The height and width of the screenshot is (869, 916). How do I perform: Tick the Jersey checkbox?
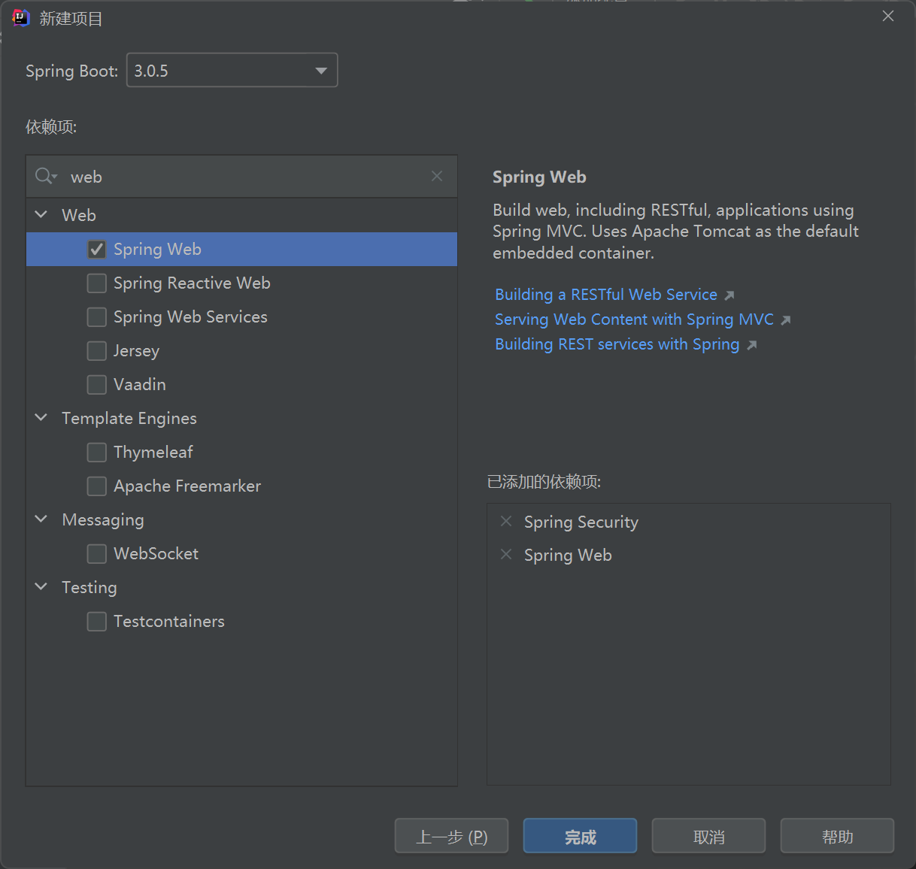[x=96, y=350]
